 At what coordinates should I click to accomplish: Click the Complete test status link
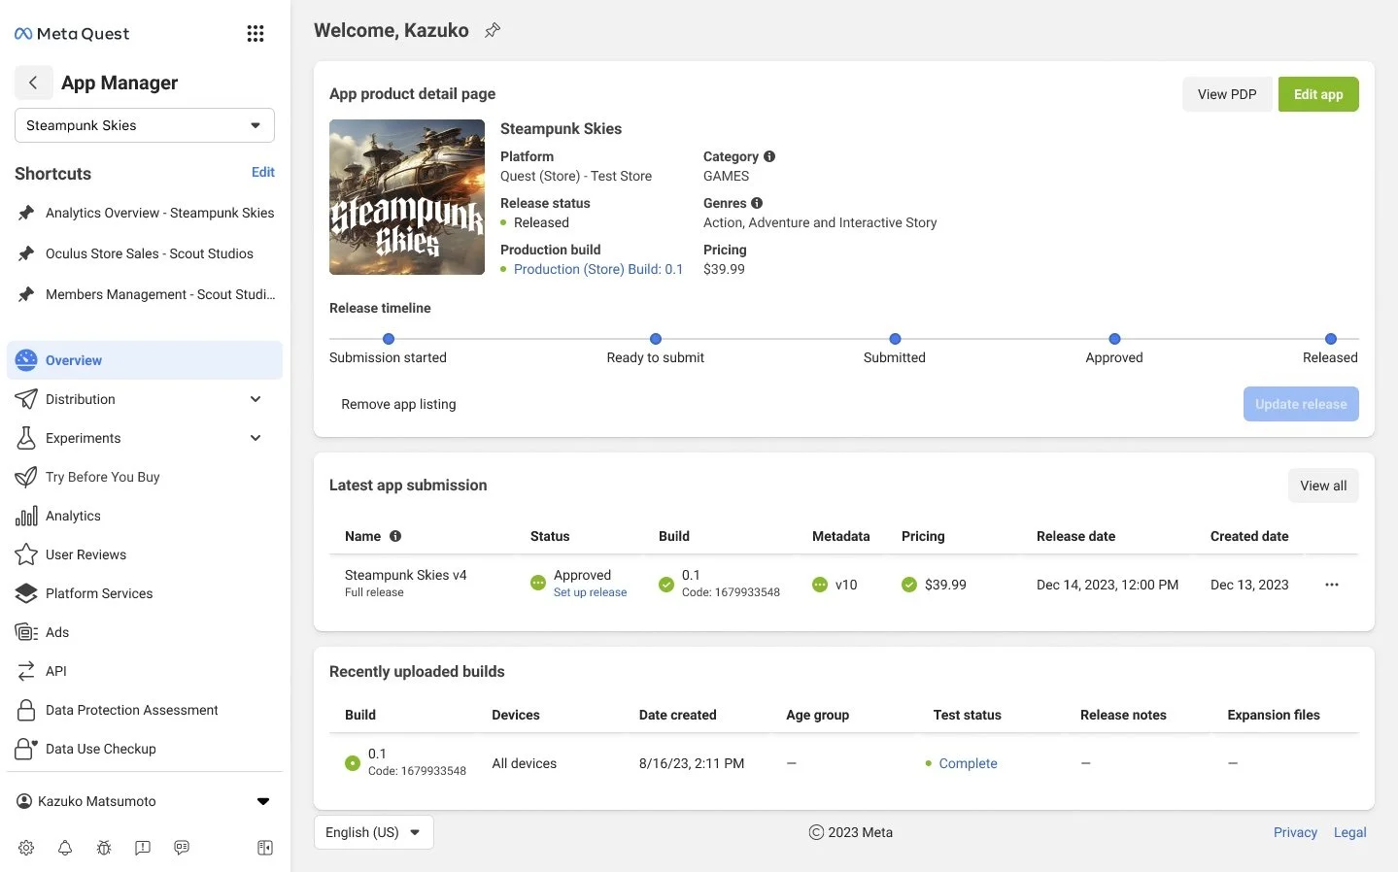pos(968,763)
